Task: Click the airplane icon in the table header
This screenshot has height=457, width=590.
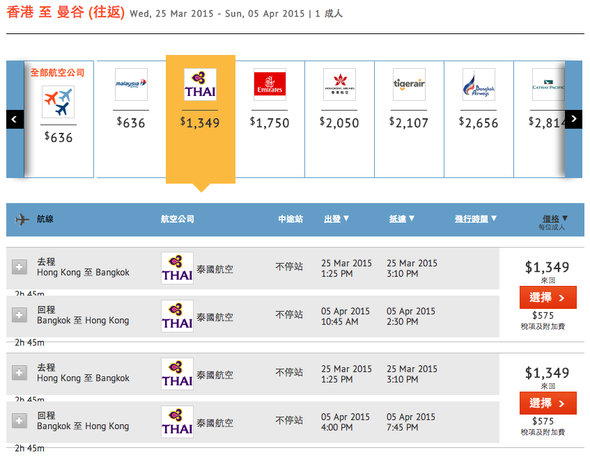Action: pos(22,220)
